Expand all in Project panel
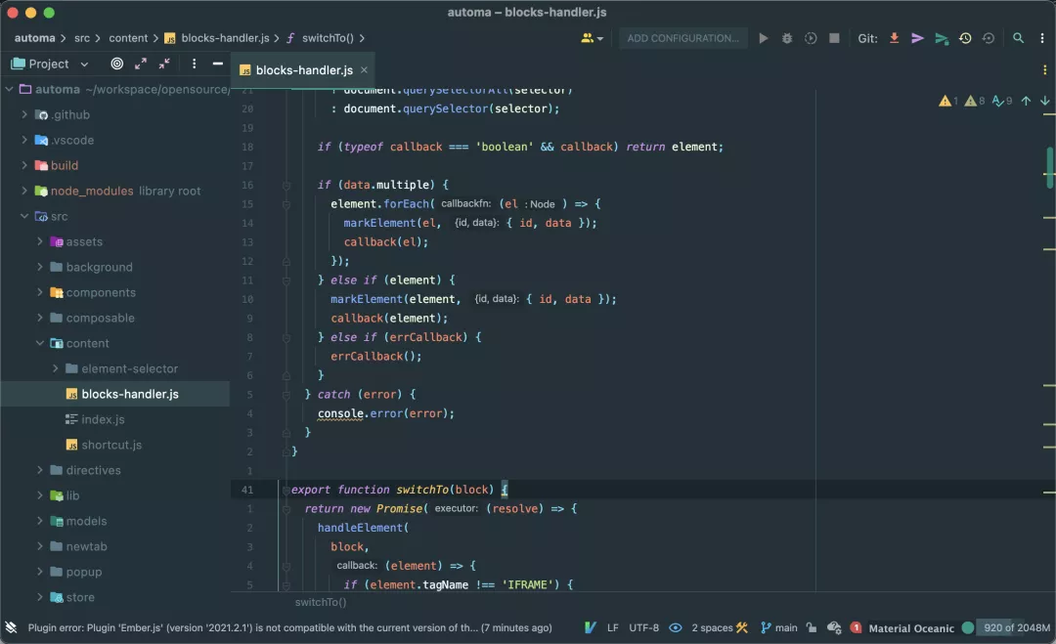Screen dimensions: 1056x644 click(141, 64)
